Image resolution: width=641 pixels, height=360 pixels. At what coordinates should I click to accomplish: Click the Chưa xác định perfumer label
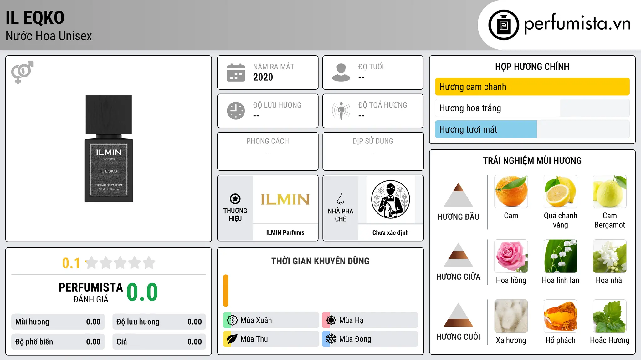tap(390, 232)
